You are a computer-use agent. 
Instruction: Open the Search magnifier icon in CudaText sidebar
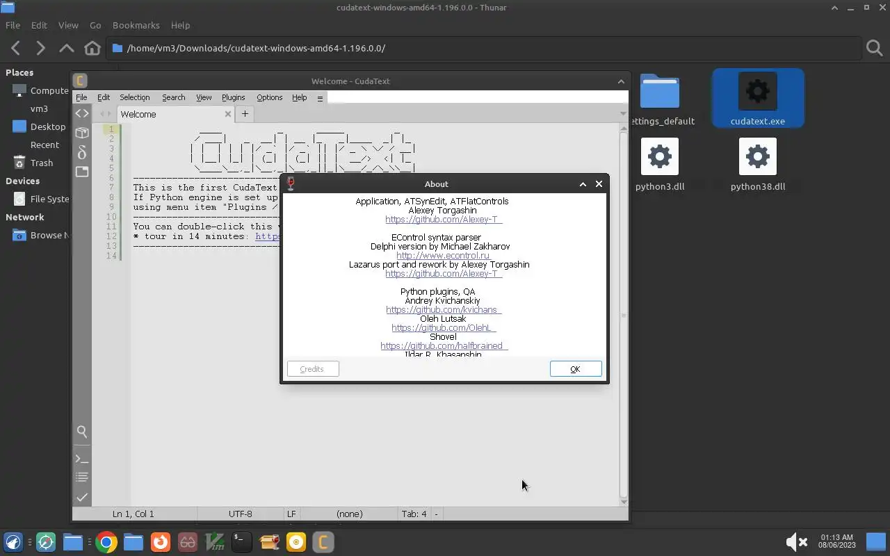point(82,432)
